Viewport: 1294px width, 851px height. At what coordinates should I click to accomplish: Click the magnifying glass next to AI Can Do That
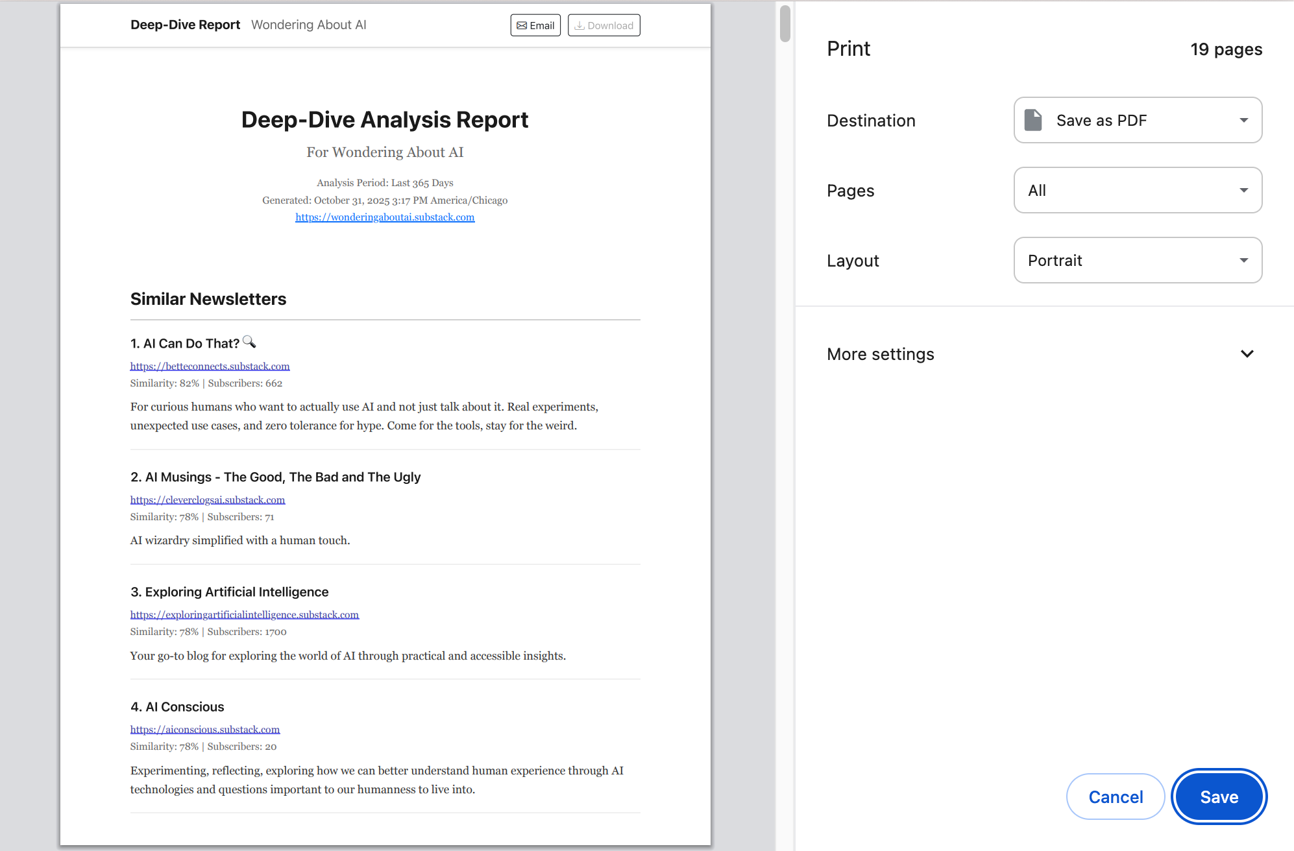point(249,342)
